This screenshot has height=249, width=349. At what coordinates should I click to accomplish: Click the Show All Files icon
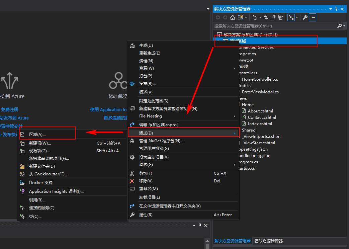pyautogui.click(x=281, y=17)
